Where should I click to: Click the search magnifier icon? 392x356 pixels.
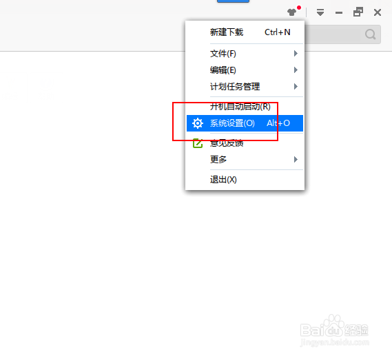click(x=370, y=34)
